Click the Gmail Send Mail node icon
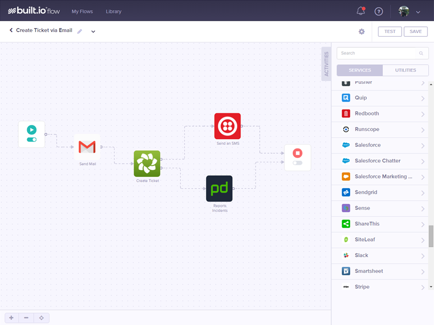Viewport: 434px width, 325px height. tap(87, 147)
